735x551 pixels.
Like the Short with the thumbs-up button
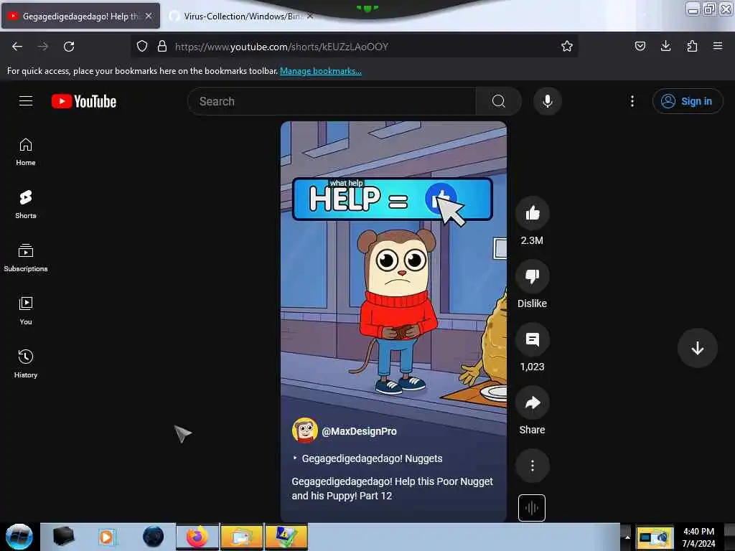pos(532,213)
